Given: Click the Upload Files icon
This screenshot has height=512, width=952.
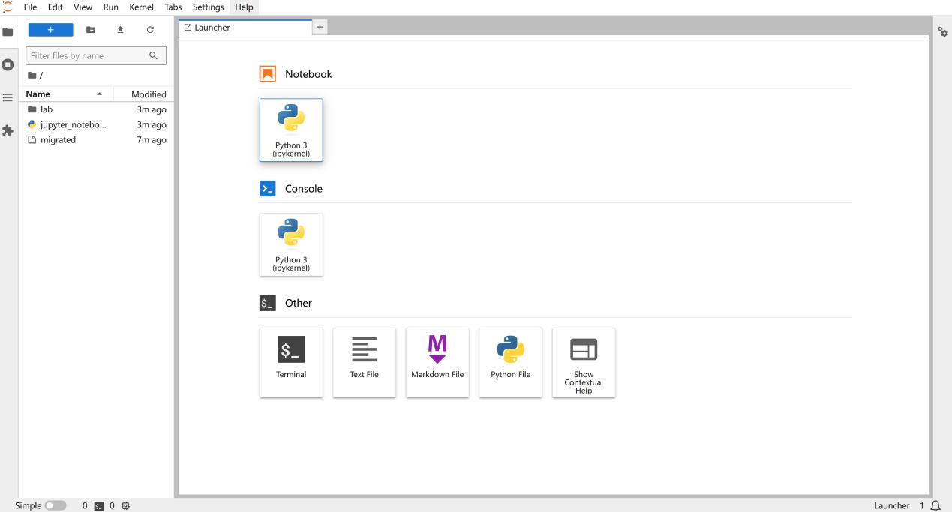Looking at the screenshot, I should point(120,30).
